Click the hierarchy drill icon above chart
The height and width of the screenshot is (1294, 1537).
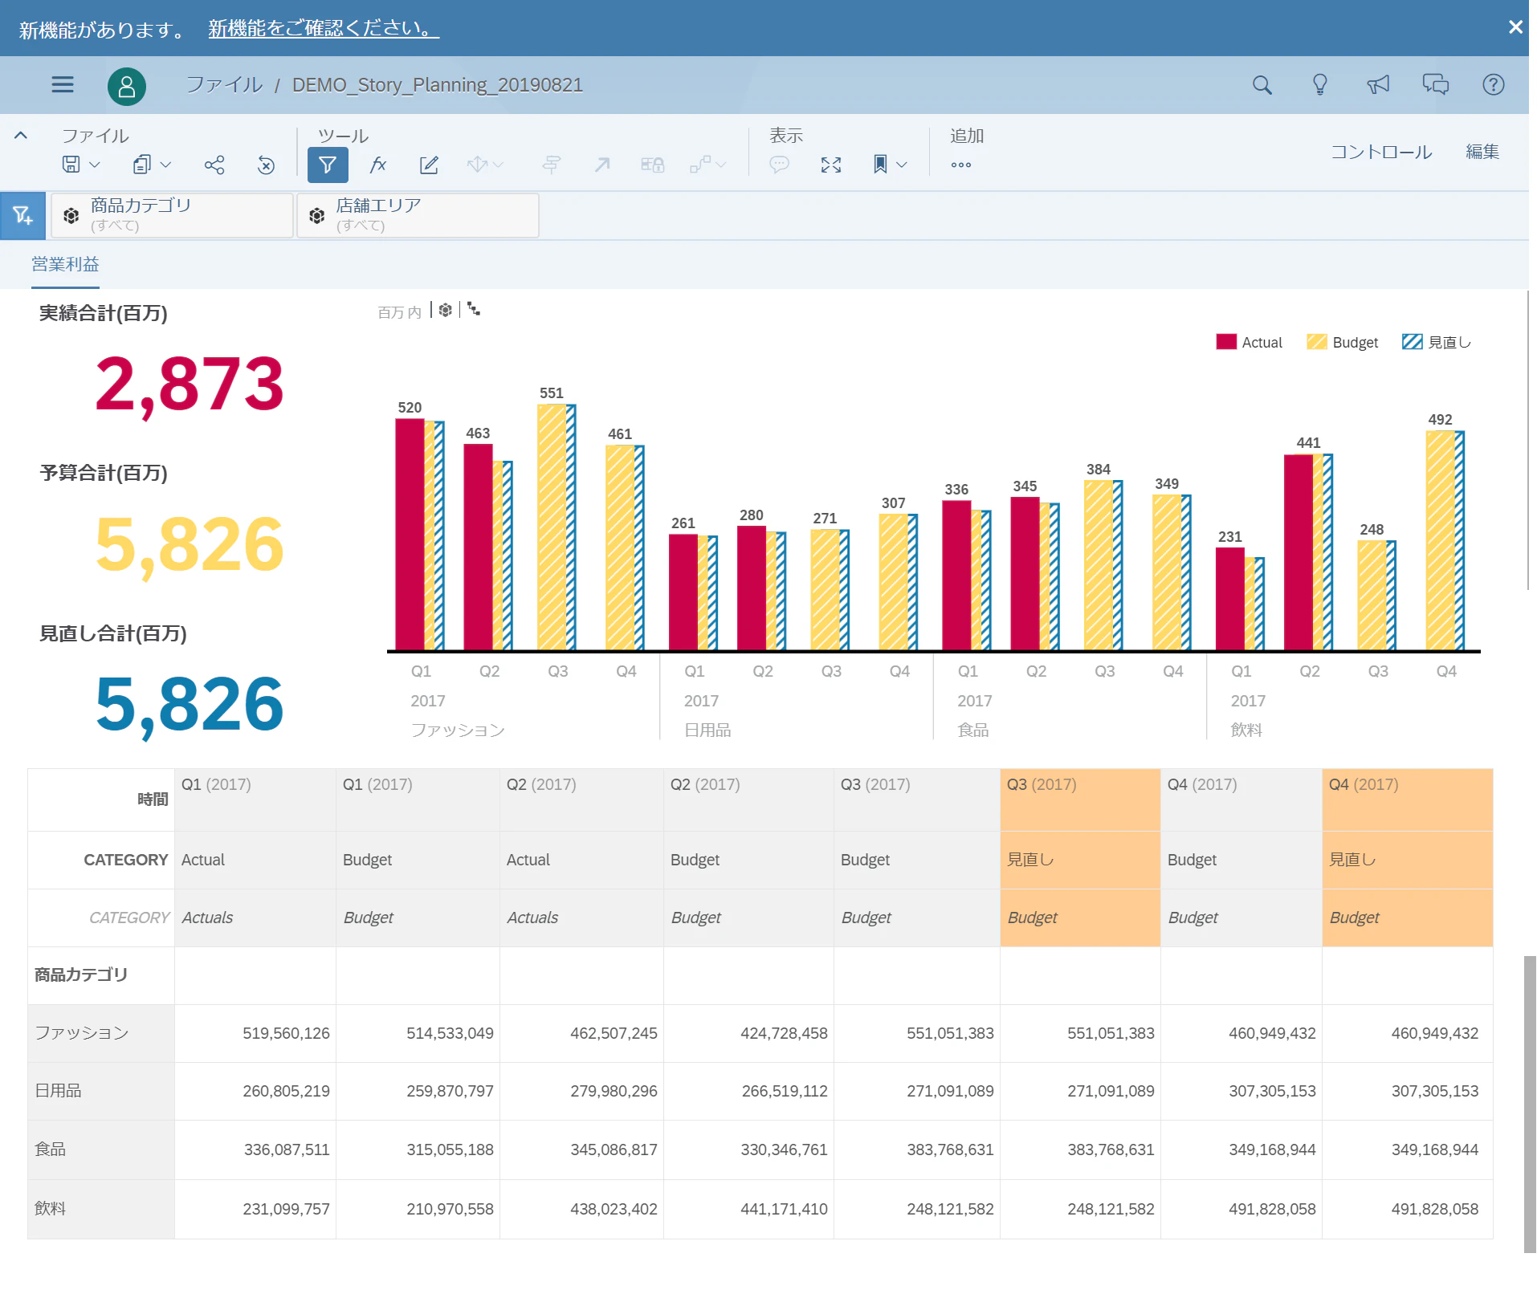474,310
